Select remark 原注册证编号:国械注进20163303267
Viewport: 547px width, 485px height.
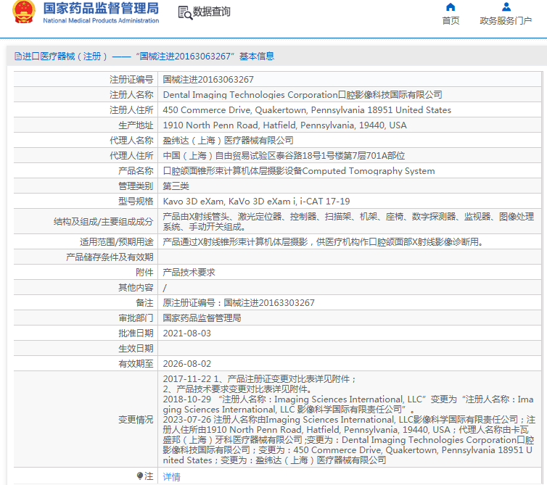pos(239,302)
